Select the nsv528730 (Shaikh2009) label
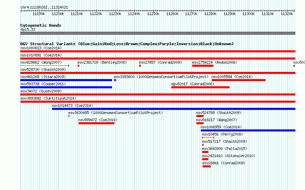Image resolution: width=305 pixels, height=190 pixels. pyautogui.click(x=43, y=69)
